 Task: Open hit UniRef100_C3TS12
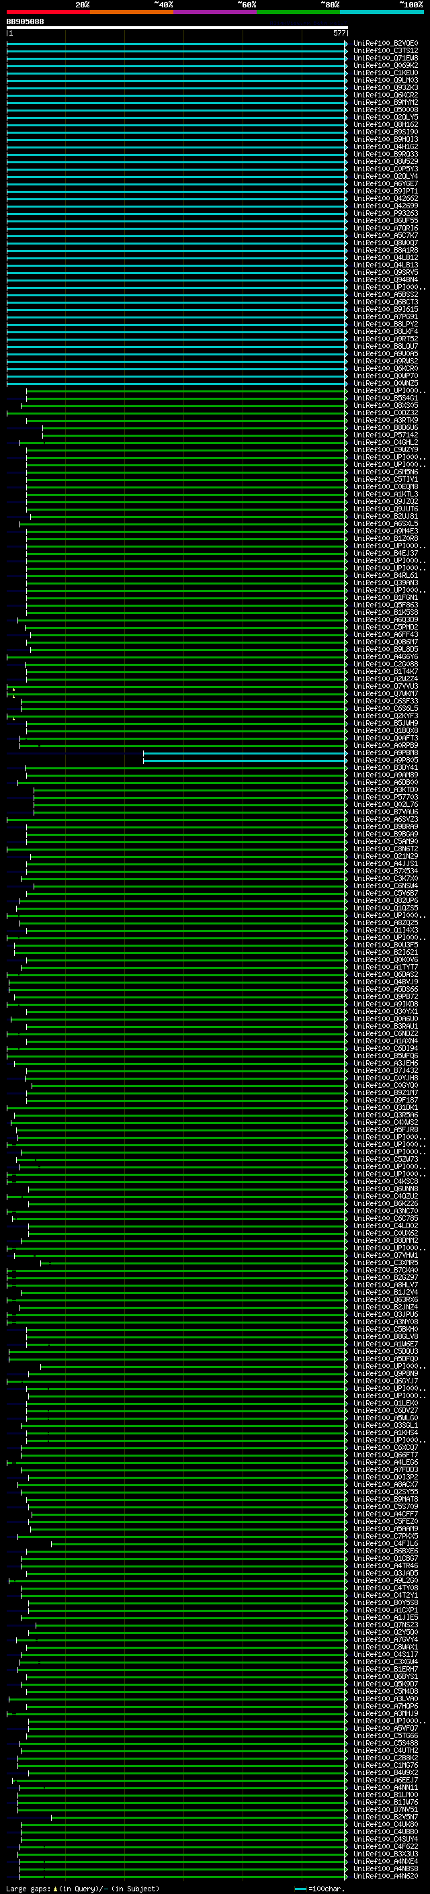(386, 51)
